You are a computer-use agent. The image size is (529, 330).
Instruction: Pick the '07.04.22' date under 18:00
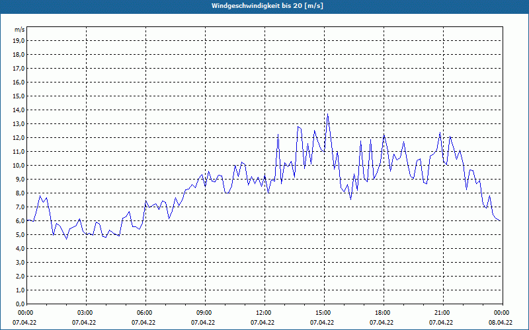coord(382,323)
